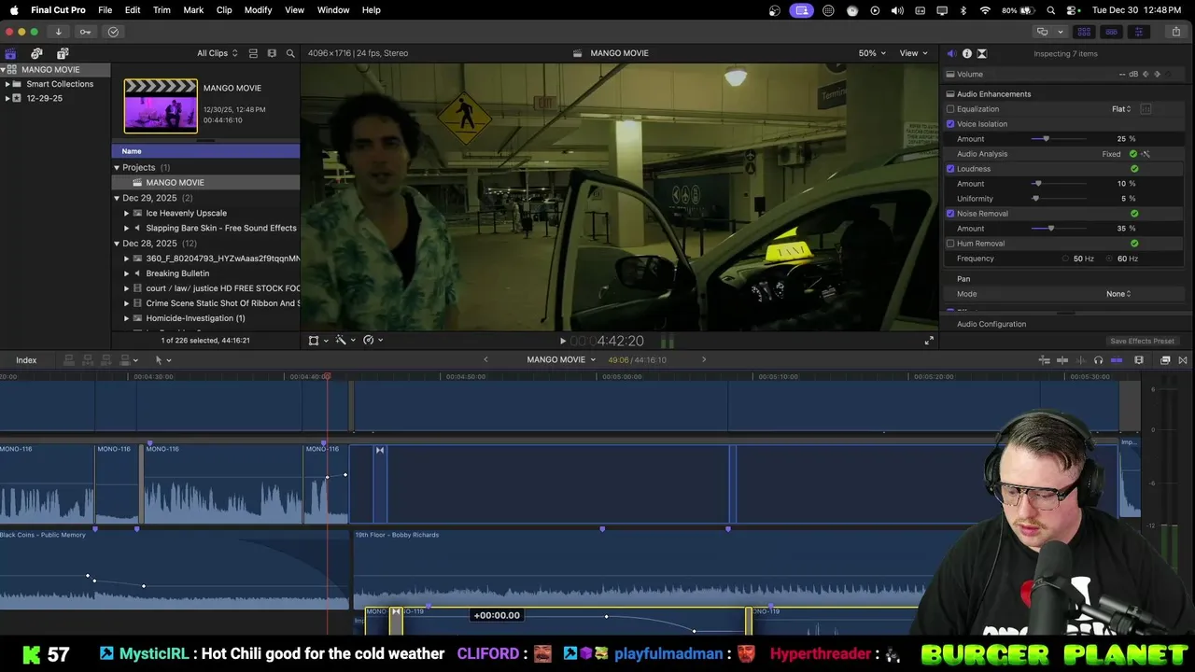This screenshot has height=672, width=1195.
Task: Open the Titles and Generators sidebar
Action: [x=63, y=53]
